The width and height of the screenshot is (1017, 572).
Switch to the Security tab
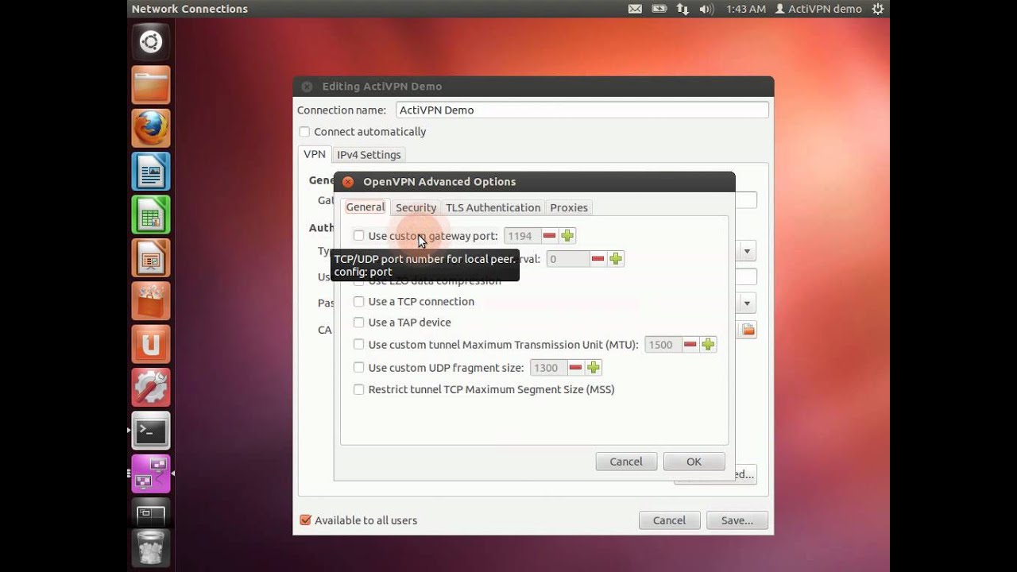click(416, 207)
